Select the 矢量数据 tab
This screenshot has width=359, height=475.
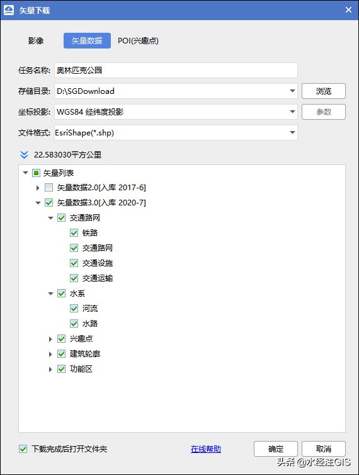tap(87, 40)
